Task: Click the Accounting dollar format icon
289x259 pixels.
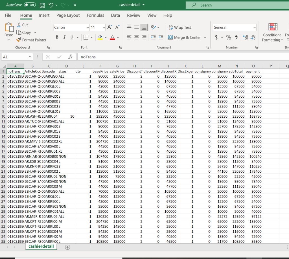Action: pyautogui.click(x=216, y=38)
